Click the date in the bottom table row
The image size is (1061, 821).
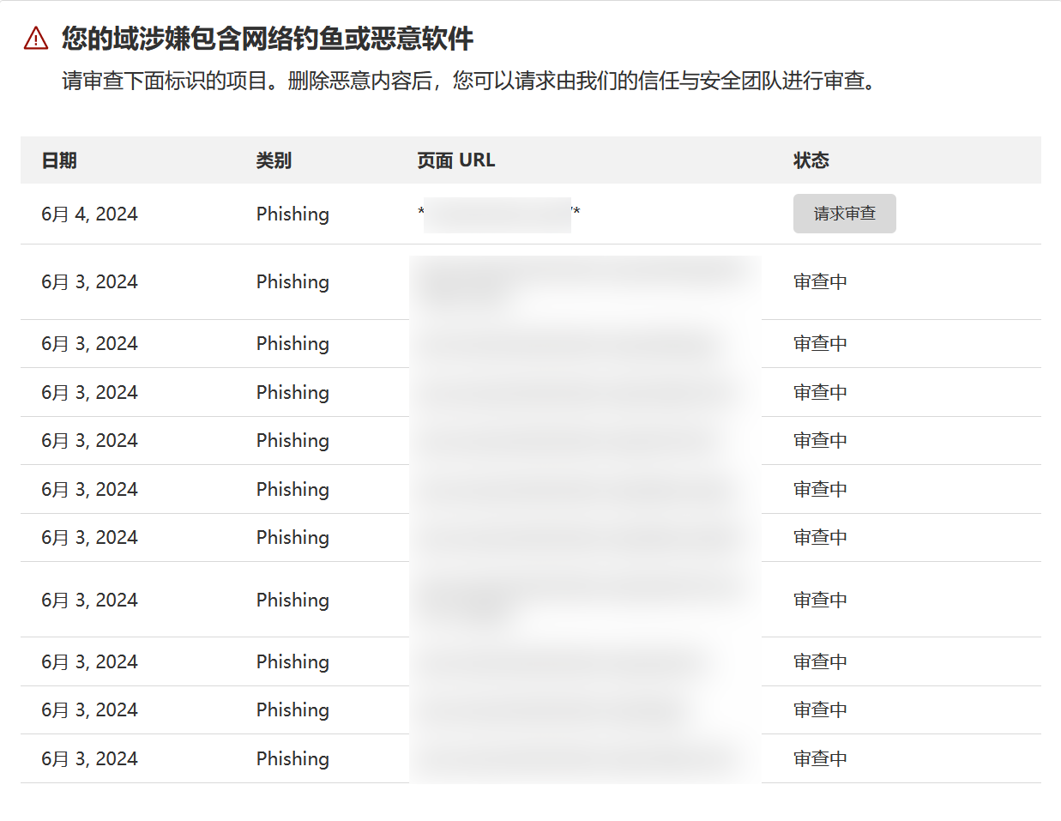89,759
